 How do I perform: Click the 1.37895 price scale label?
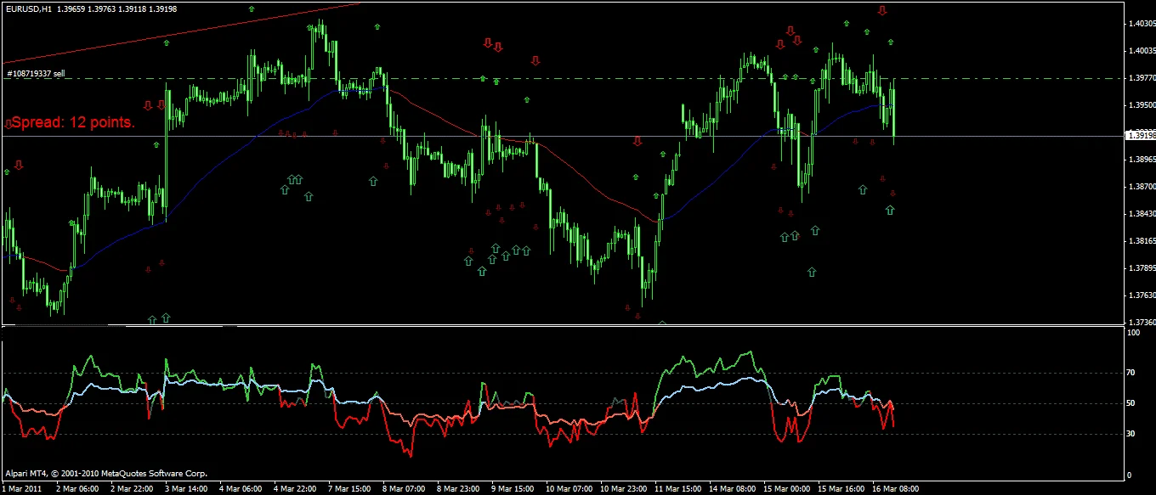[1142, 268]
